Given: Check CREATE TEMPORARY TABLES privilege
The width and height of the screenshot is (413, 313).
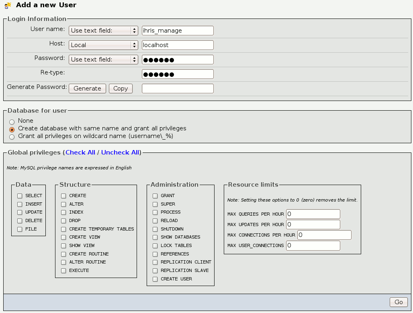Looking at the screenshot, I should coord(63,229).
